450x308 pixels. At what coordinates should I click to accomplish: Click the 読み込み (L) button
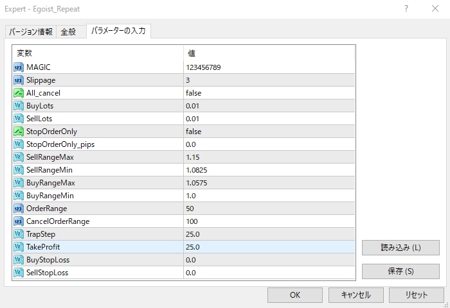(x=401, y=248)
